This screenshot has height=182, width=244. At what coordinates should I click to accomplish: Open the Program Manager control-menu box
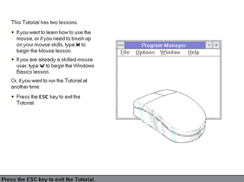click(x=121, y=45)
